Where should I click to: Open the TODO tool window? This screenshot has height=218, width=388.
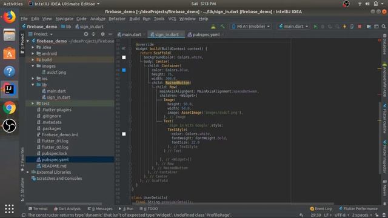point(149,209)
